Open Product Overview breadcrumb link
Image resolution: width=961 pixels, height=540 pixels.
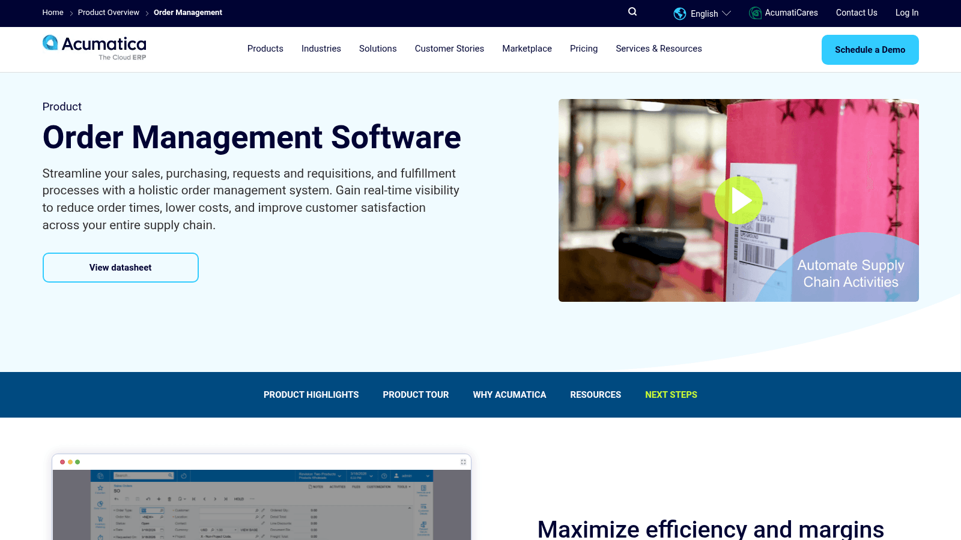[x=109, y=13]
